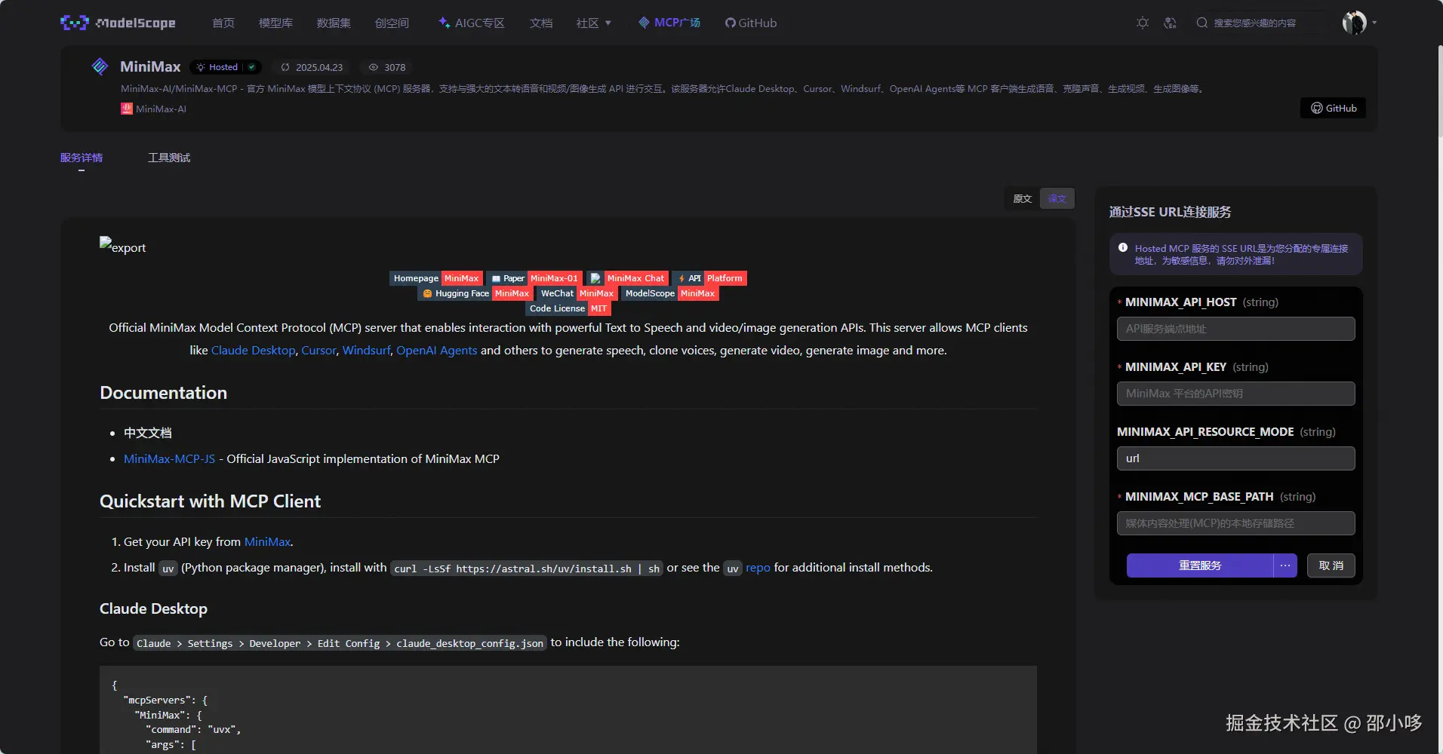The width and height of the screenshot is (1443, 754).
Task: Expand the 社区 dropdown menu
Action: (594, 23)
